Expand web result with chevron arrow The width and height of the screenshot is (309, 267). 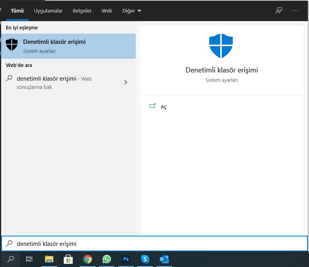pos(126,82)
